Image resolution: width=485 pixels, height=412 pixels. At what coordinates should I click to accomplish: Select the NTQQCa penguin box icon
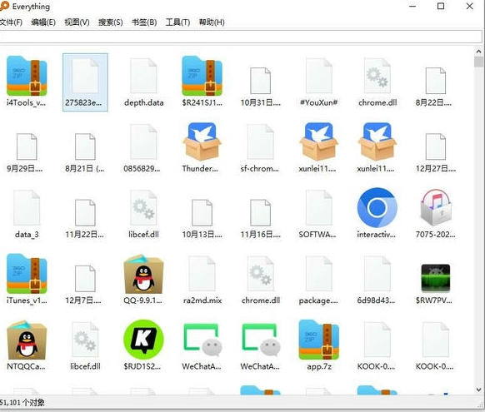[x=27, y=340]
